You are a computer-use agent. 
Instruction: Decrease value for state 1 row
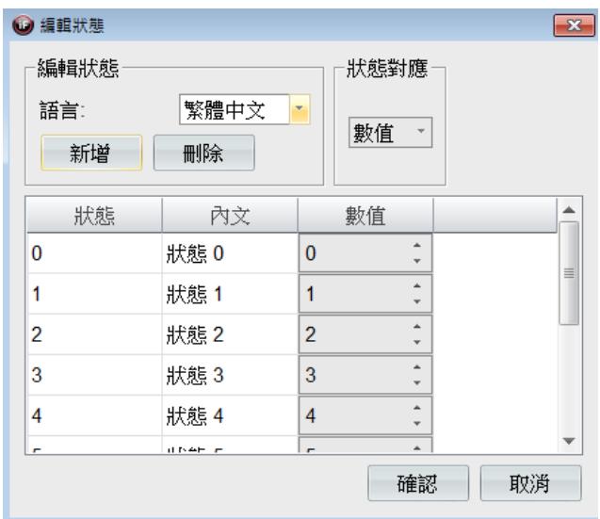[417, 301]
